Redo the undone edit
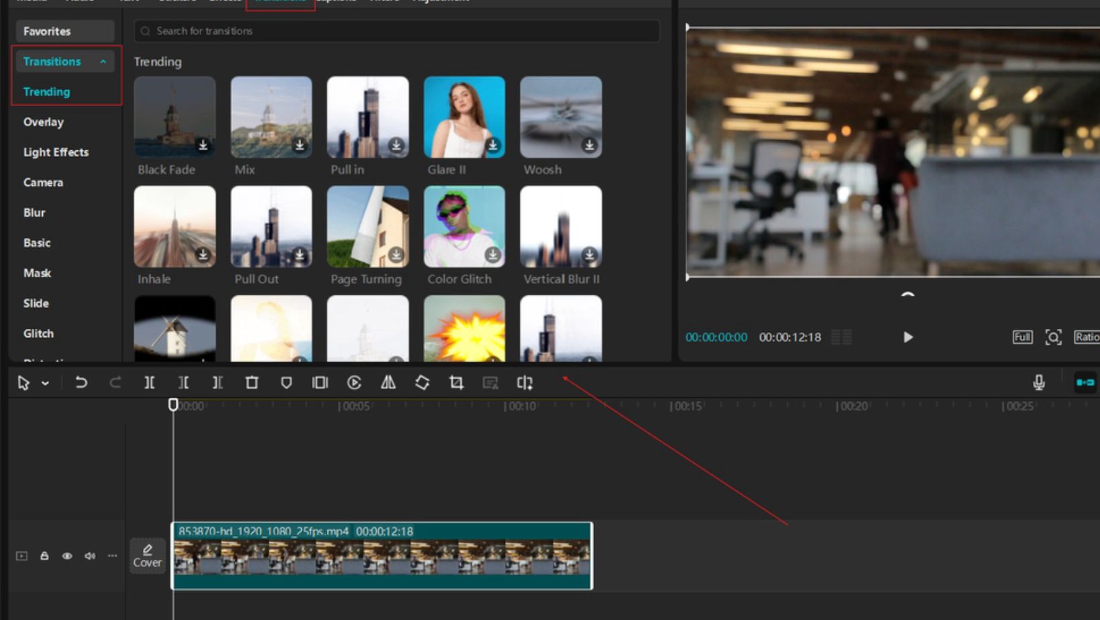The height and width of the screenshot is (620, 1100). (115, 383)
